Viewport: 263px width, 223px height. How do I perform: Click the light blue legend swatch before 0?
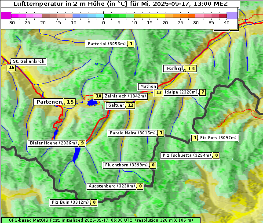pyautogui.click(x=100, y=16)
